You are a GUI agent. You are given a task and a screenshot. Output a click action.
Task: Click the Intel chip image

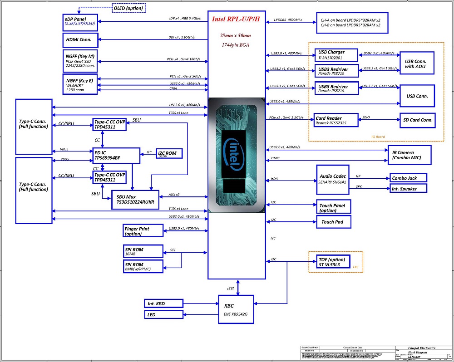click(237, 155)
